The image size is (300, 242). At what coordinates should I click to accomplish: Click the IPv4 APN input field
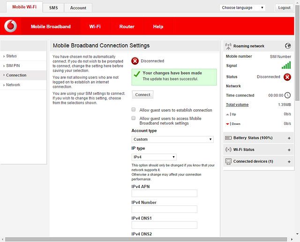[x=164, y=193]
